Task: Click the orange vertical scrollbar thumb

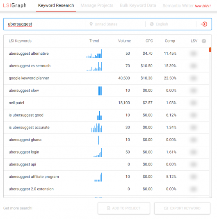Action: click(210, 50)
